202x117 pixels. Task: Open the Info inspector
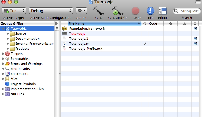pyautogui.click(x=150, y=11)
